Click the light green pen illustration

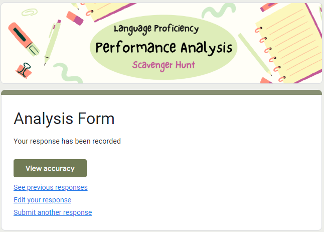click(52, 41)
